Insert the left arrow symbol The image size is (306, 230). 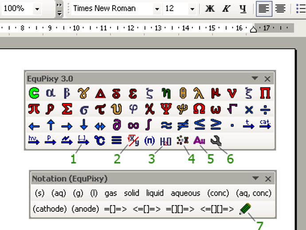tap(34, 126)
